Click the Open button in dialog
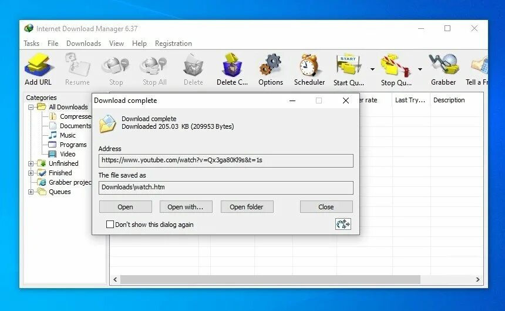The height and width of the screenshot is (311, 505). (x=125, y=207)
